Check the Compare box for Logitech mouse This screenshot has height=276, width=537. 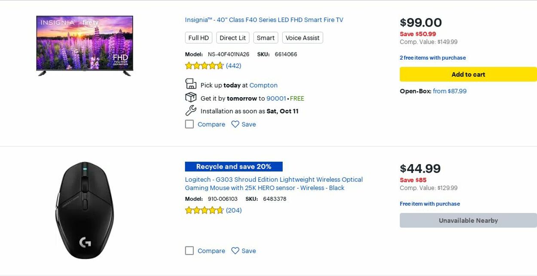[189, 251]
